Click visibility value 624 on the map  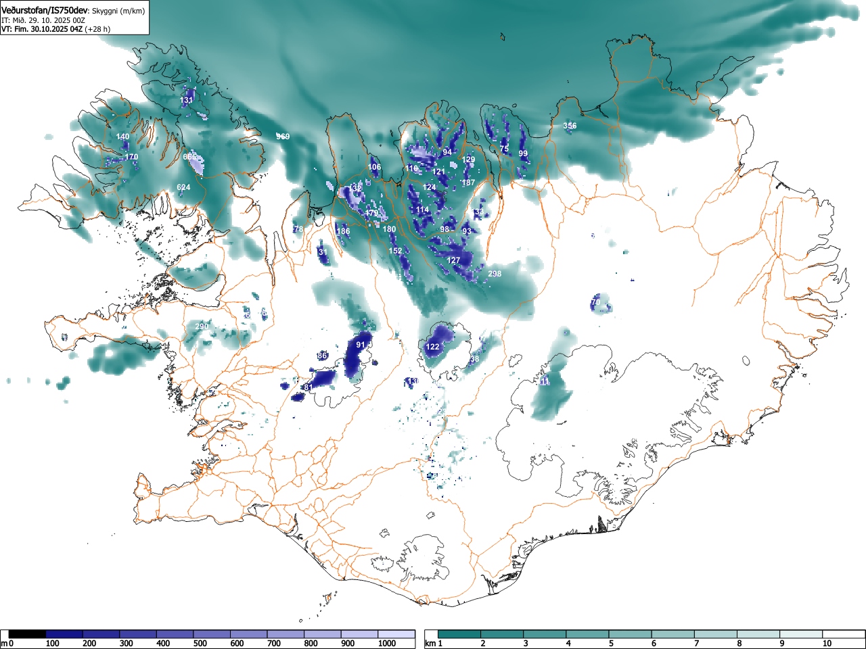point(183,187)
